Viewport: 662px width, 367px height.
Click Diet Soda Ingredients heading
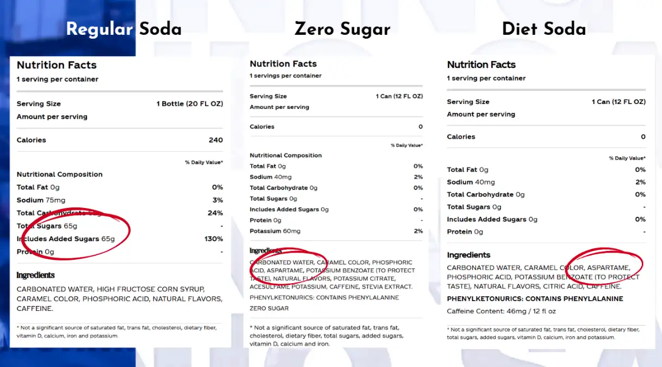468,255
